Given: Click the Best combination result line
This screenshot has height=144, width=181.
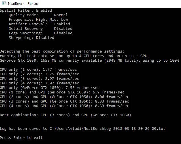Looking at the screenshot, I should pyautogui.click(x=66, y=115).
